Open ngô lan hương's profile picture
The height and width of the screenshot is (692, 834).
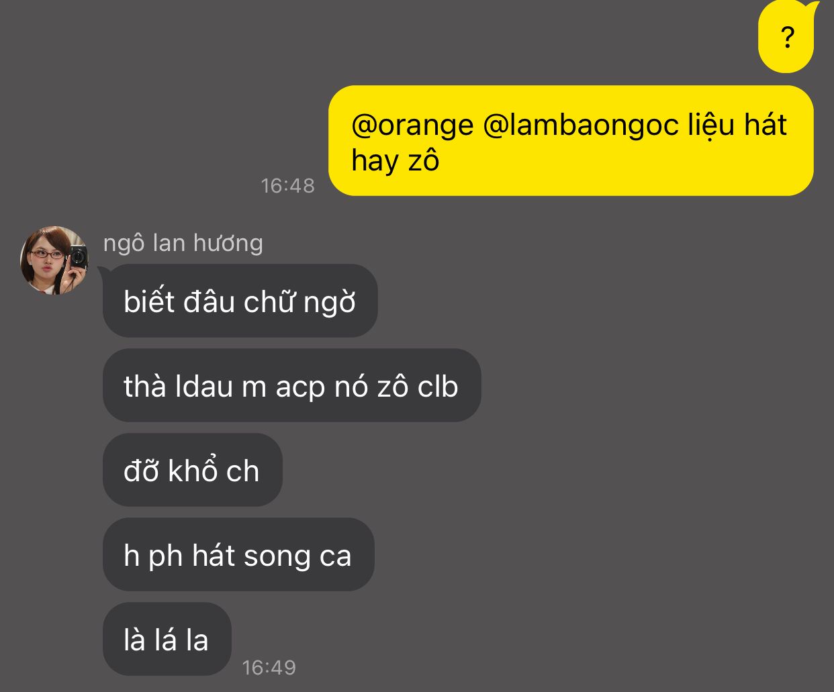(54, 260)
